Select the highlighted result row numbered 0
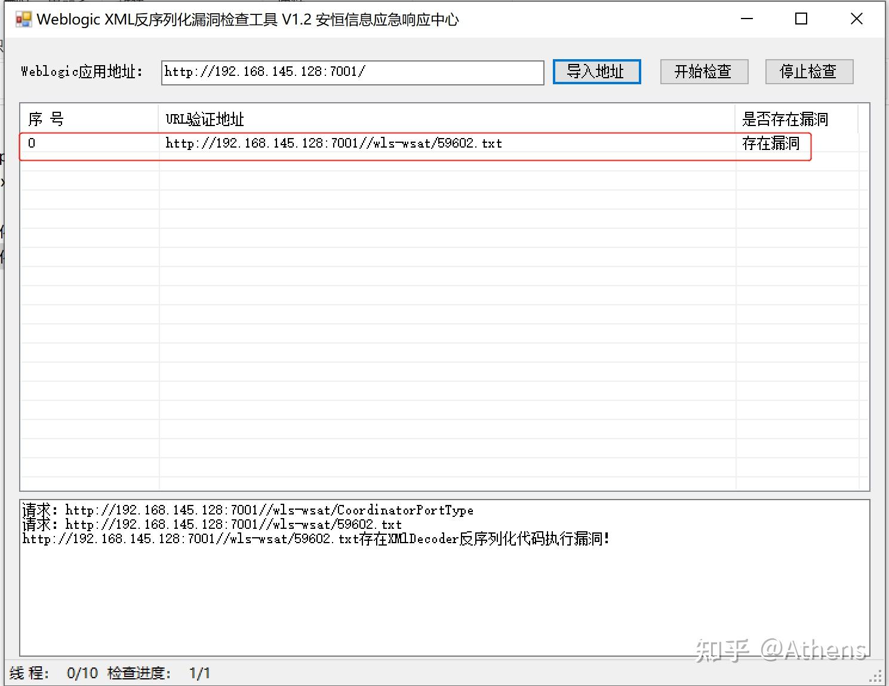 pos(418,143)
